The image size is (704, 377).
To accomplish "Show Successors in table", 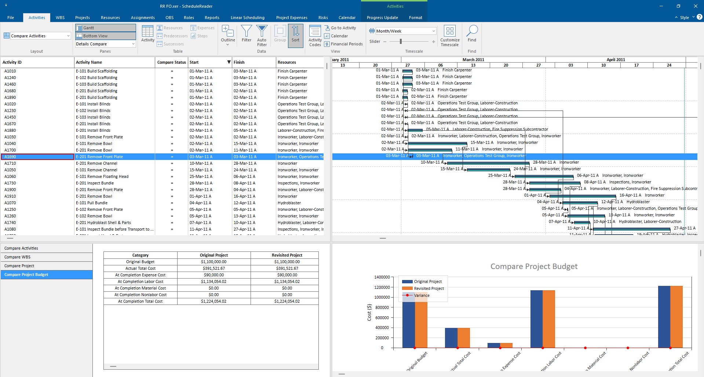I will coord(170,44).
